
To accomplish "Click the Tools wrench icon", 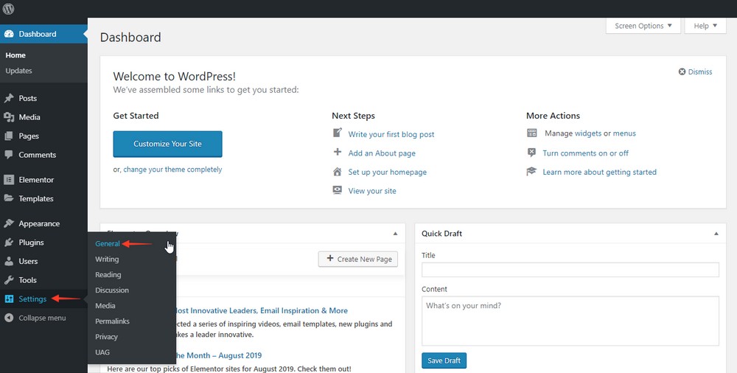I will point(8,280).
